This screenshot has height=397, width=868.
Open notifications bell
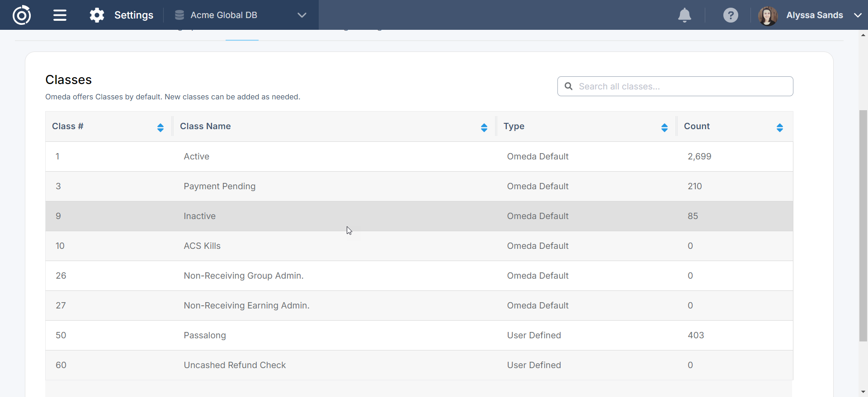pyautogui.click(x=684, y=15)
